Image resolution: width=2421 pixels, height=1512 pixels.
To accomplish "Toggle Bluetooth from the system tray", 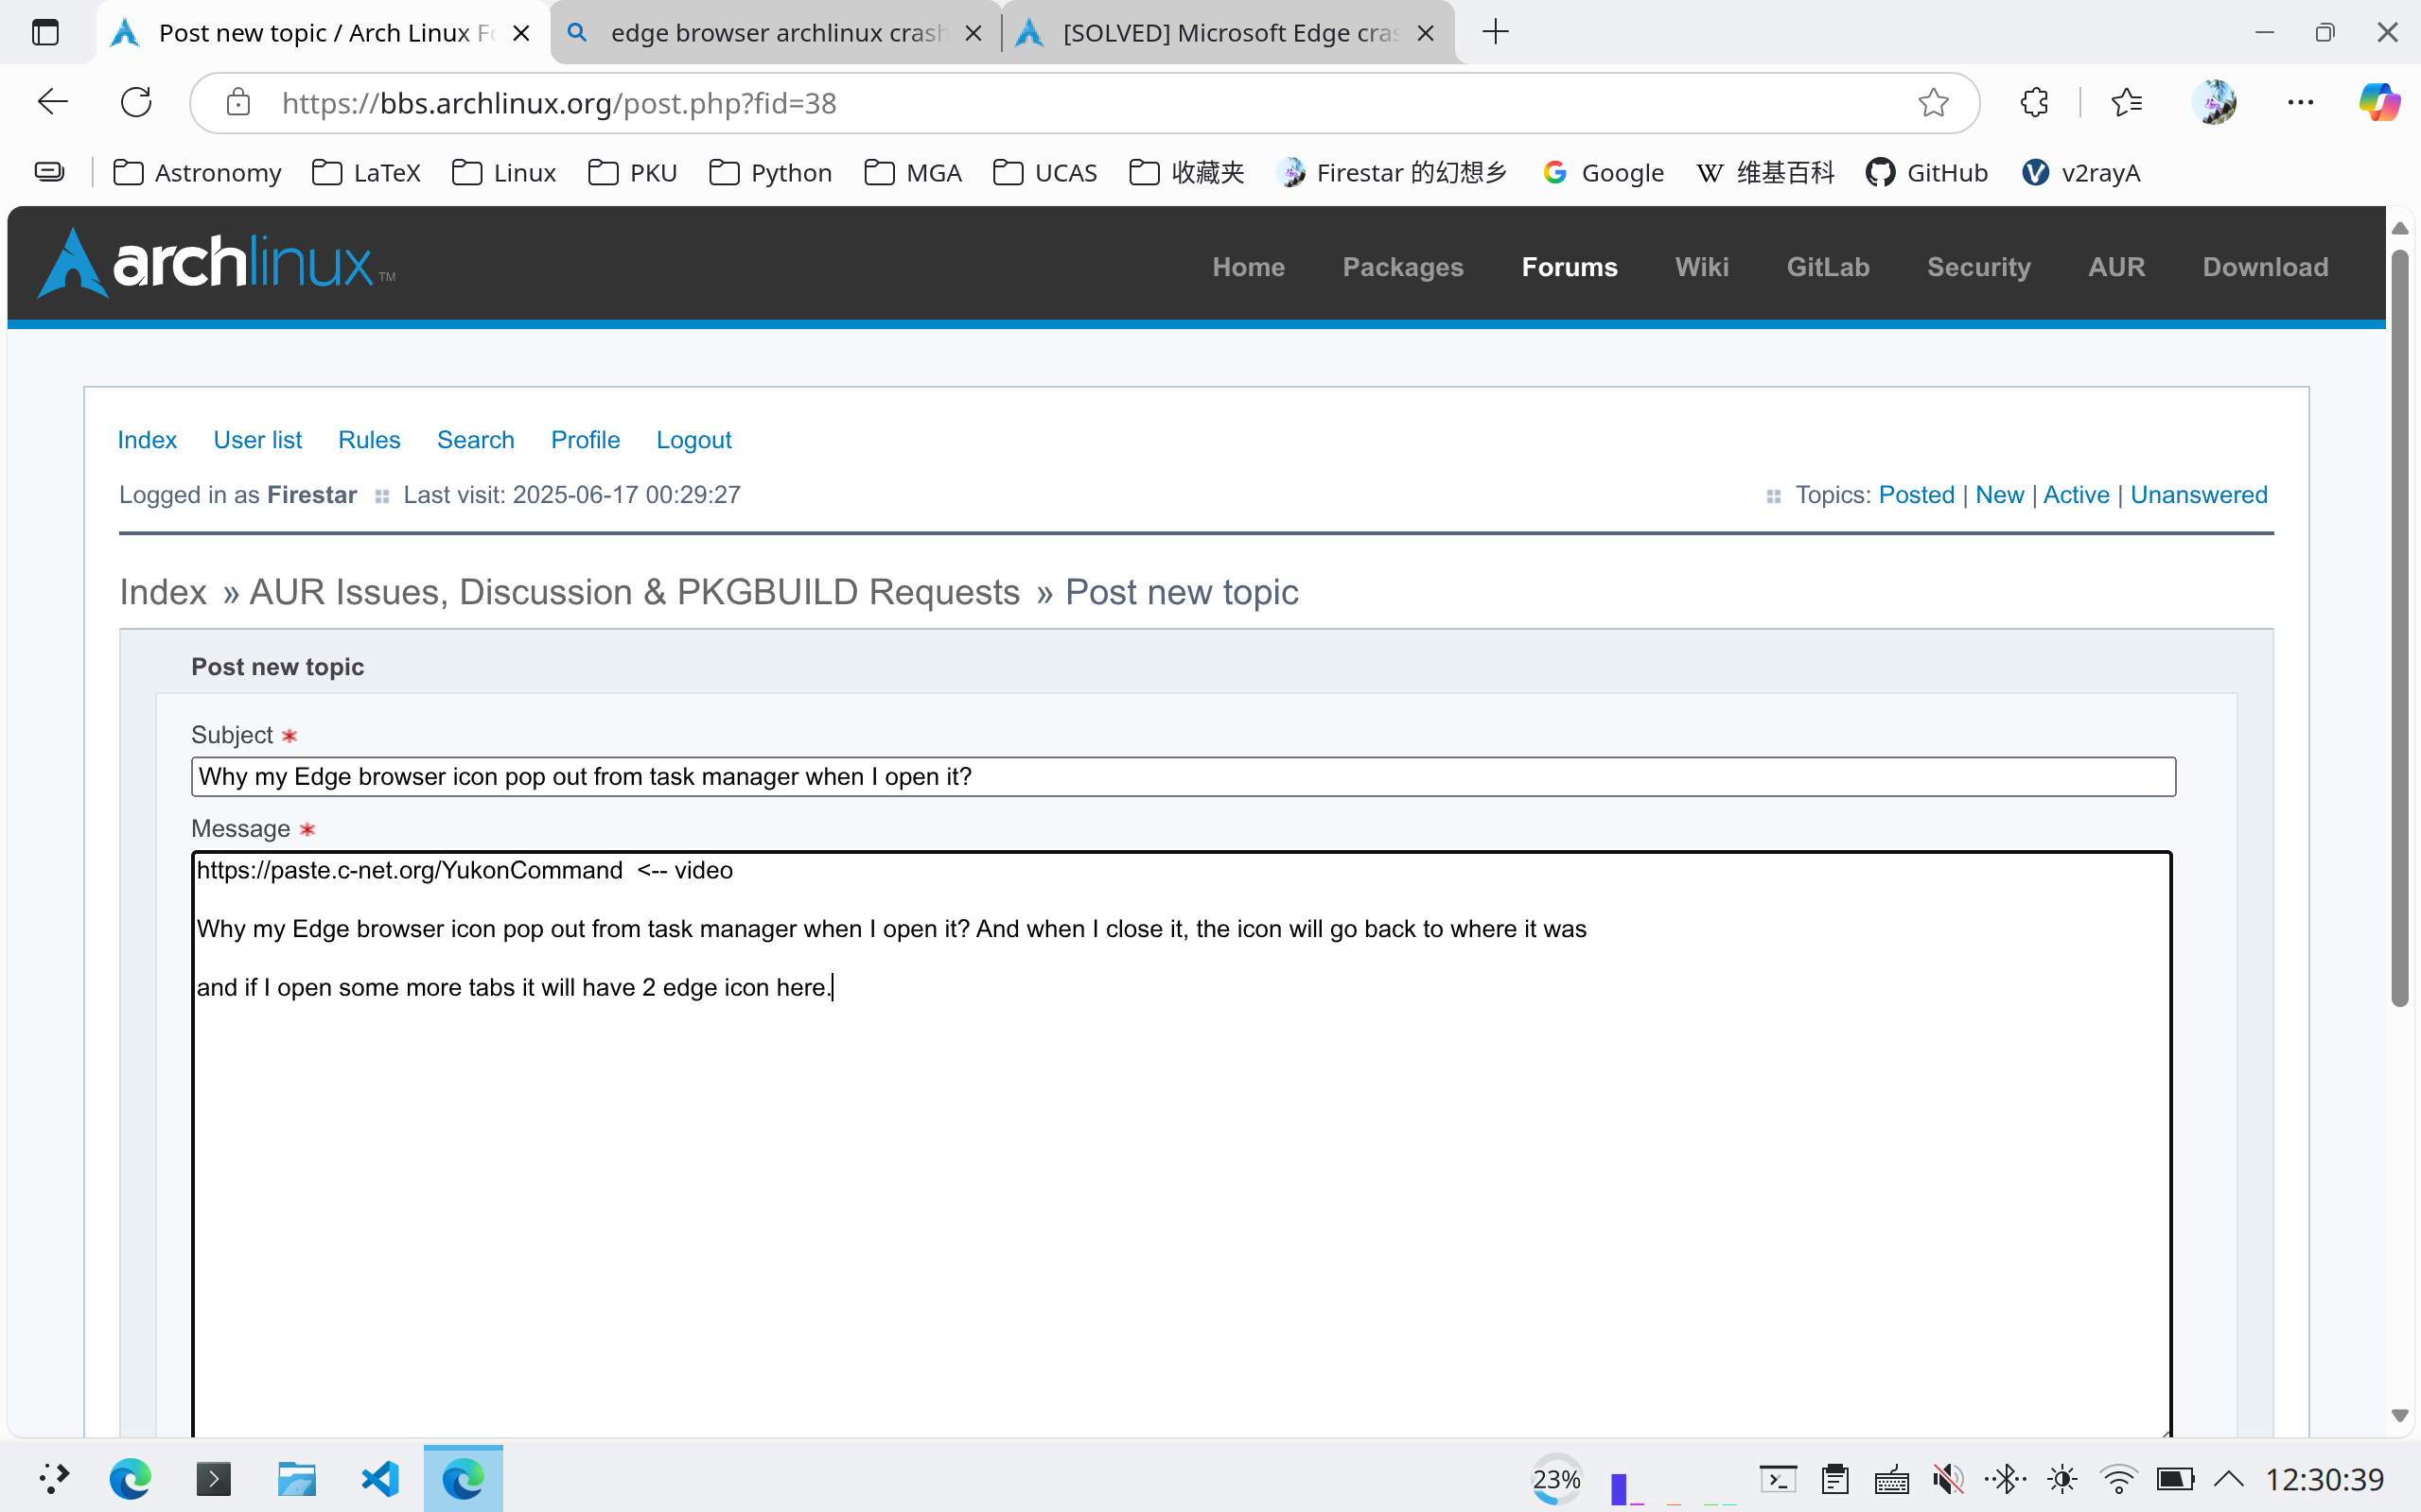I will [2004, 1479].
